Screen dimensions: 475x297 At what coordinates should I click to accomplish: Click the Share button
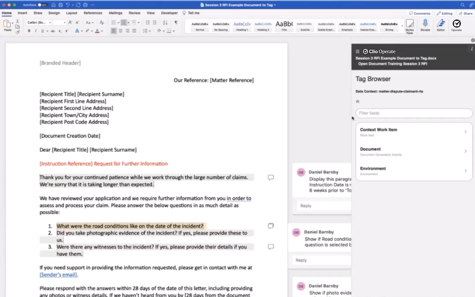[465, 13]
